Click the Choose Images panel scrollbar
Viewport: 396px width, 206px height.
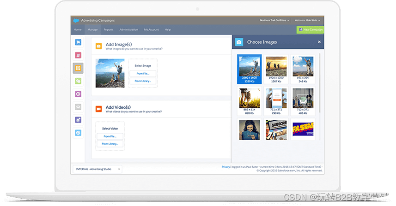(320, 83)
